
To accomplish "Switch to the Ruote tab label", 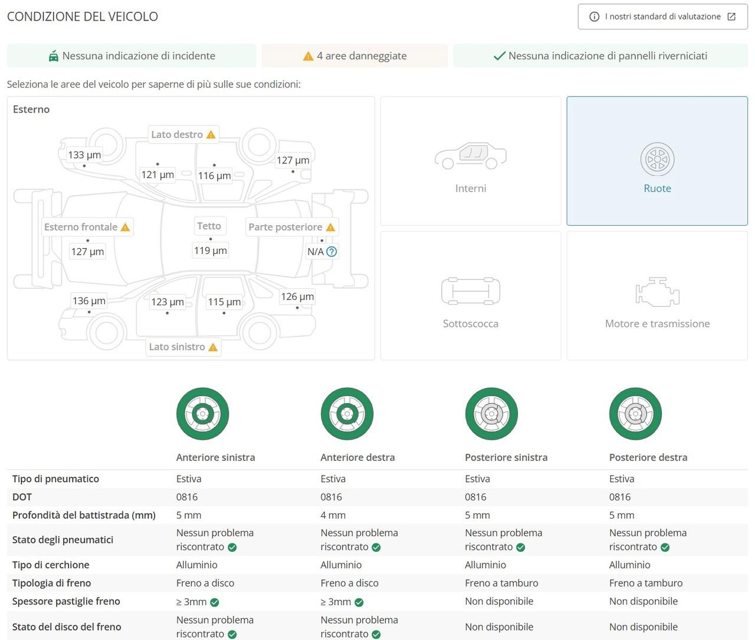I will tap(657, 189).
